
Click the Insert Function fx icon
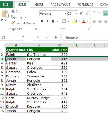pyautogui.click(x=56, y=37)
